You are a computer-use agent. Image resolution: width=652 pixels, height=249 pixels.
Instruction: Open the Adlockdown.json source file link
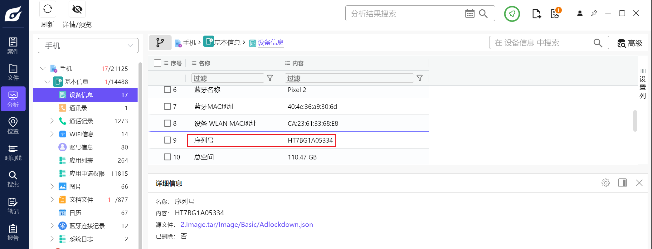246,225
